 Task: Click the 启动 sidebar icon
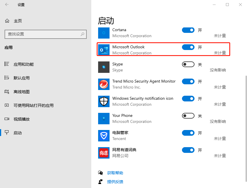click(x=7, y=133)
